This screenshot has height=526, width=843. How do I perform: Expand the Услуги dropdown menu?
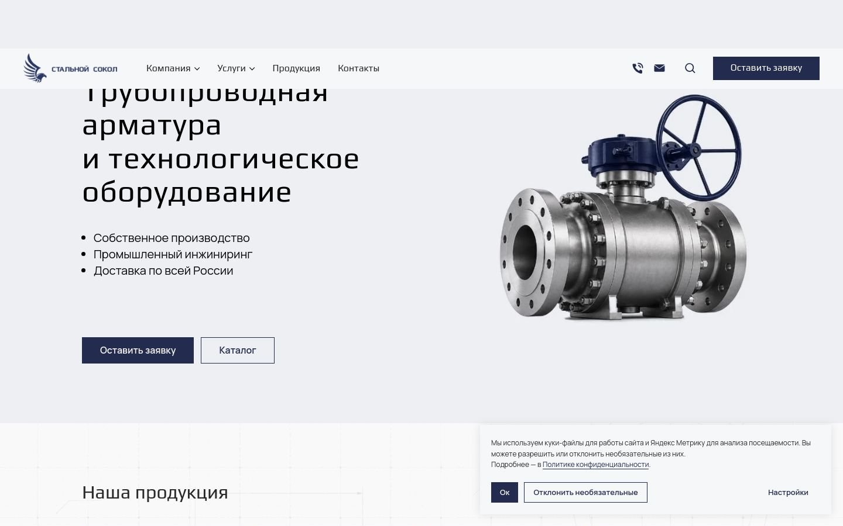pos(236,68)
